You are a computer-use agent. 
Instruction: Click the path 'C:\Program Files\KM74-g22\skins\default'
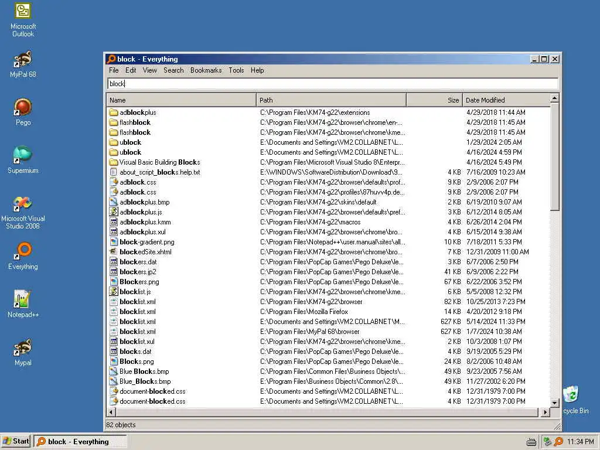318,202
